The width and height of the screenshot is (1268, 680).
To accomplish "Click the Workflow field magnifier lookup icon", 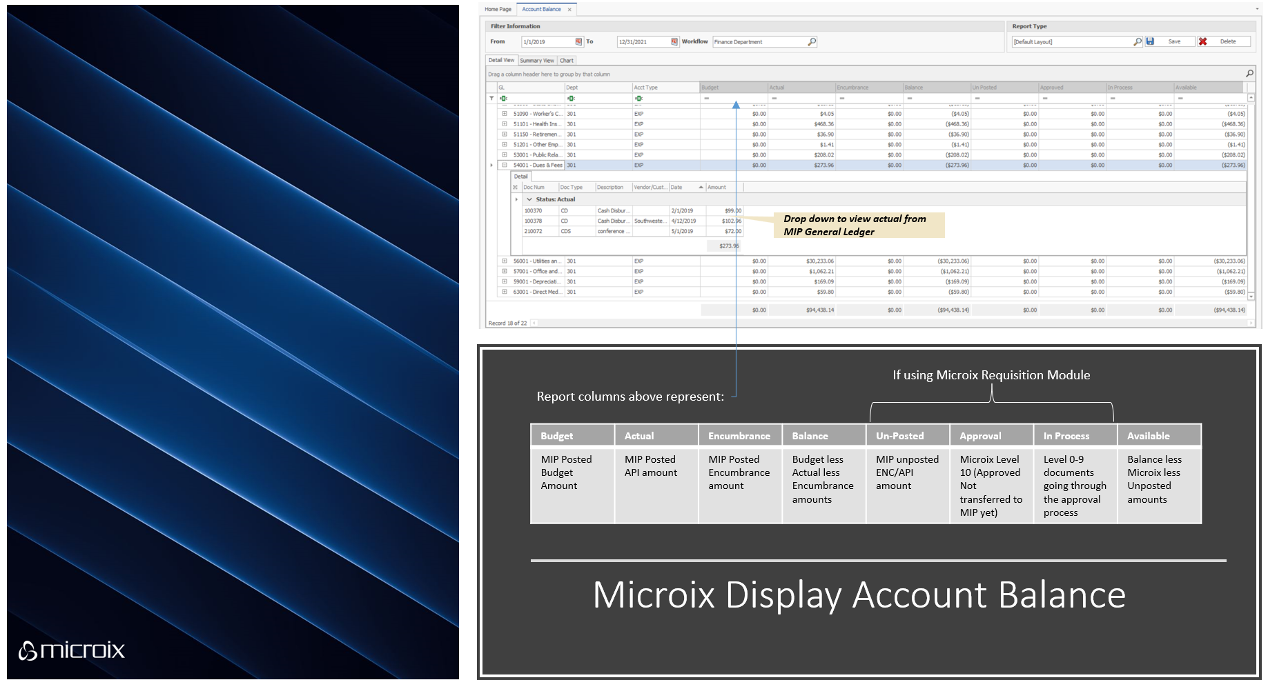I will pos(812,42).
